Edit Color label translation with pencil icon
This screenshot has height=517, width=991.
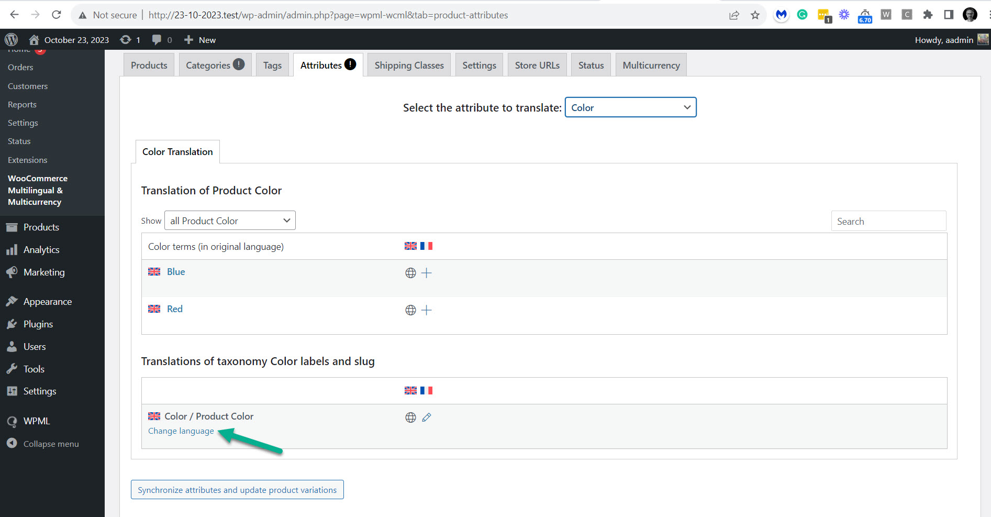[427, 417]
